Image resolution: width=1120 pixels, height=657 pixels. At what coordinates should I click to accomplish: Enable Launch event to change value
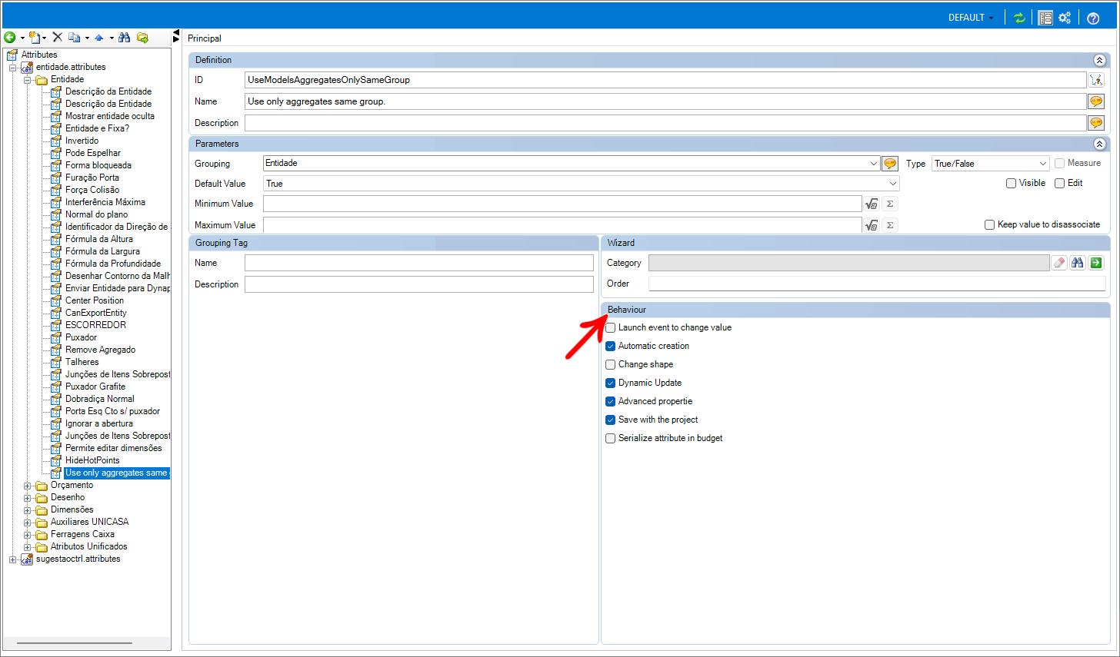click(x=611, y=327)
